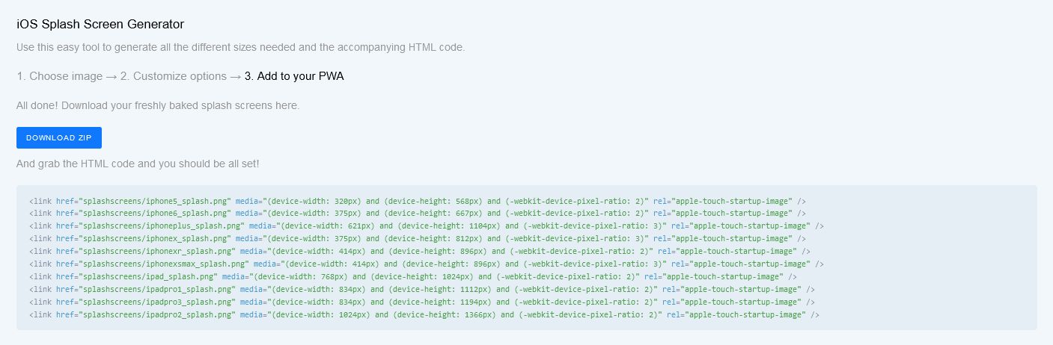This screenshot has height=345, width=1053.
Task: Click the ipadpro1_splash.png link code line
Action: click(x=422, y=290)
